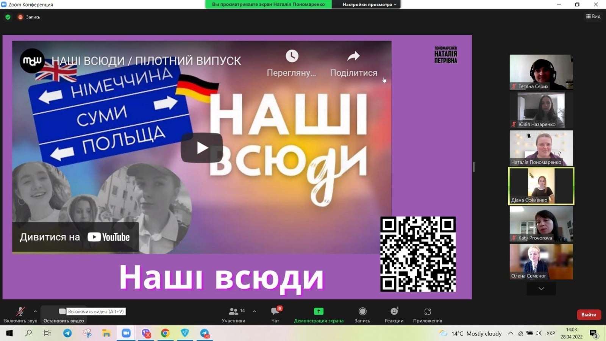Select Katy Provorova participant video
This screenshot has width=606, height=341.
pyautogui.click(x=541, y=224)
